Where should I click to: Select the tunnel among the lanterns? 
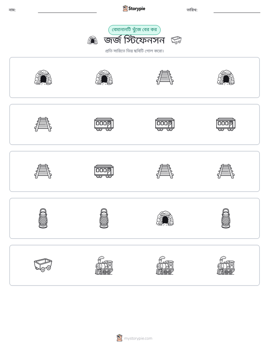(x=165, y=218)
